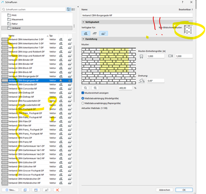Select the Verband folder

pyautogui.click(x=37, y=28)
